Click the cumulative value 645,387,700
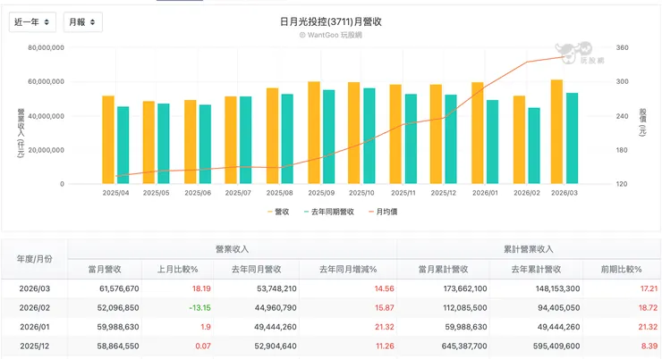 point(464,346)
